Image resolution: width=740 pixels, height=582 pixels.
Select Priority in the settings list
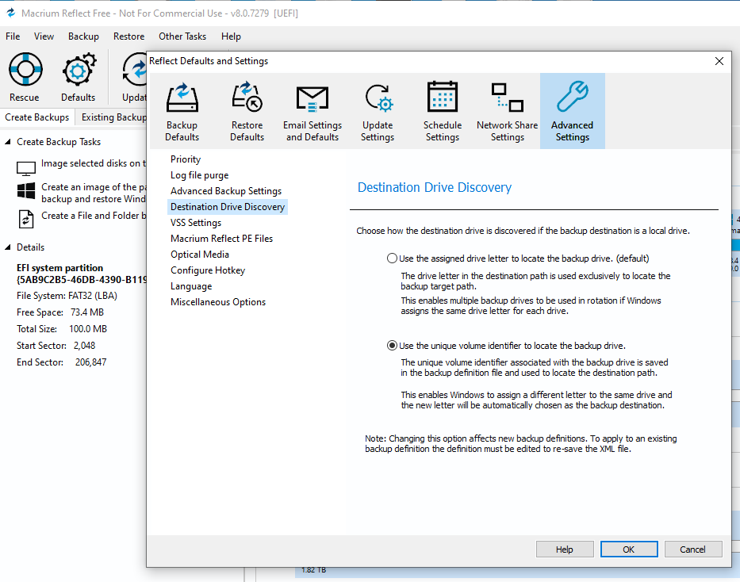point(186,159)
